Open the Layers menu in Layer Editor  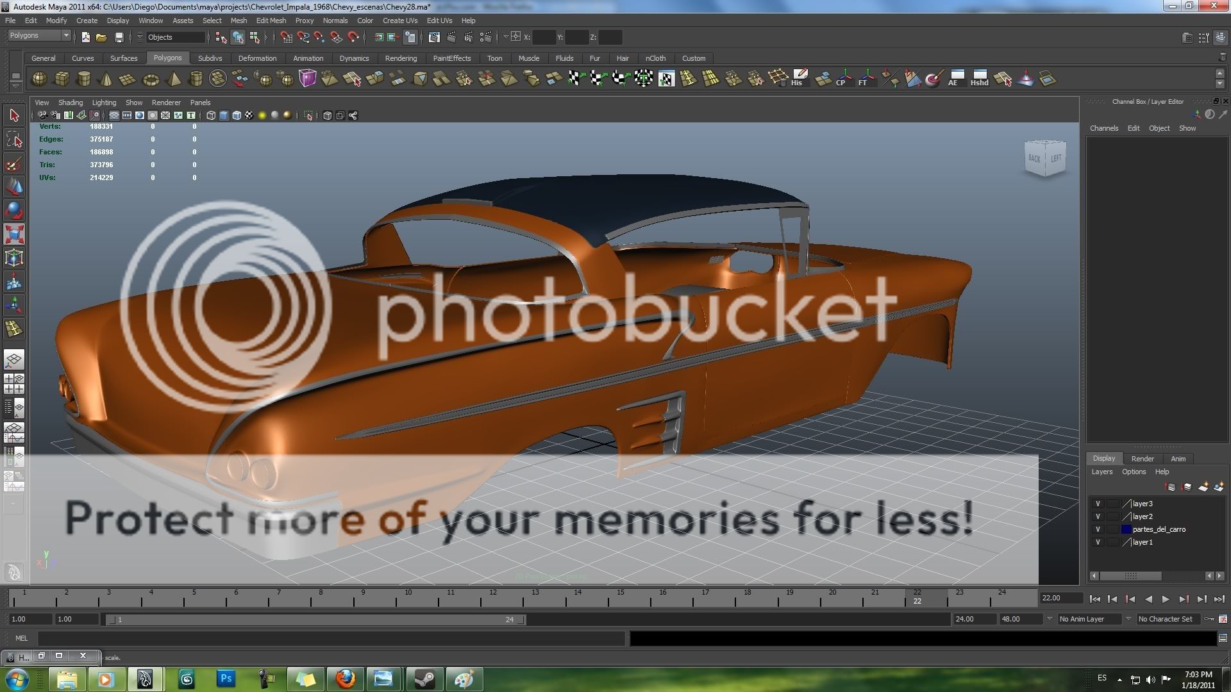tap(1102, 472)
